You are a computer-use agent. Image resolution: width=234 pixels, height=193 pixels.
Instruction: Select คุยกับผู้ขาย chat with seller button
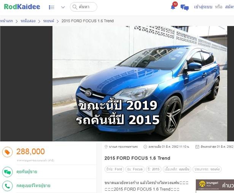pos(27,172)
